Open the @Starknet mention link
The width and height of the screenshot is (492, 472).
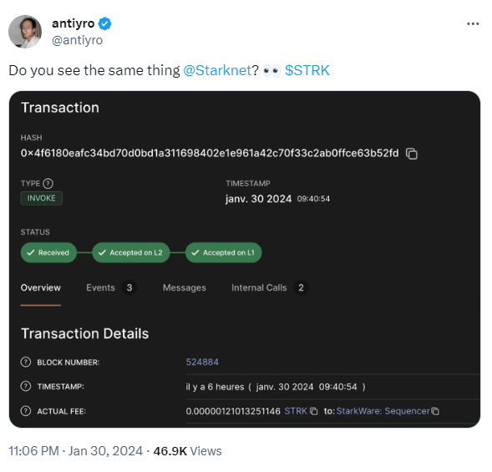[217, 70]
